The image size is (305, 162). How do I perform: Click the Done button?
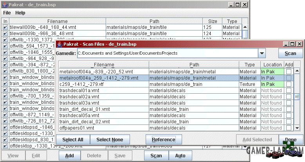pyautogui.click(x=291, y=140)
